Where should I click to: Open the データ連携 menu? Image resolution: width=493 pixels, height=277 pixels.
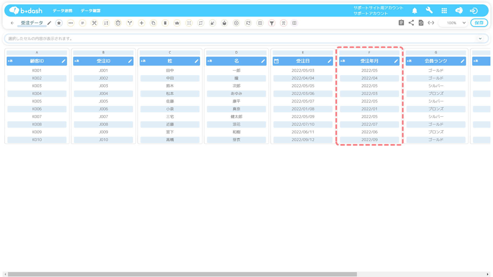coord(62,11)
